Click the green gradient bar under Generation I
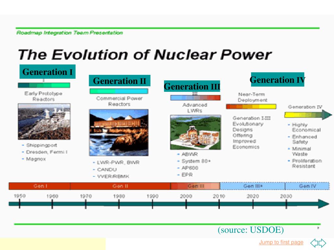This screenshot has height=250, width=334. (x=44, y=85)
